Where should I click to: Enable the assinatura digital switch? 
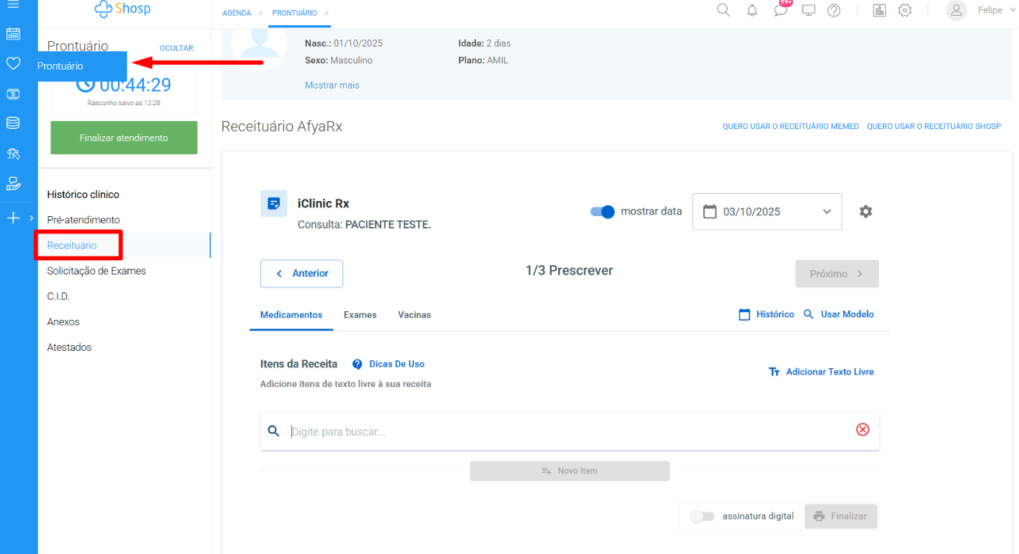click(702, 517)
